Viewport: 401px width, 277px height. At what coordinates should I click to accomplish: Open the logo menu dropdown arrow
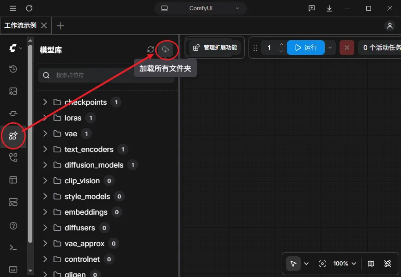click(x=21, y=48)
